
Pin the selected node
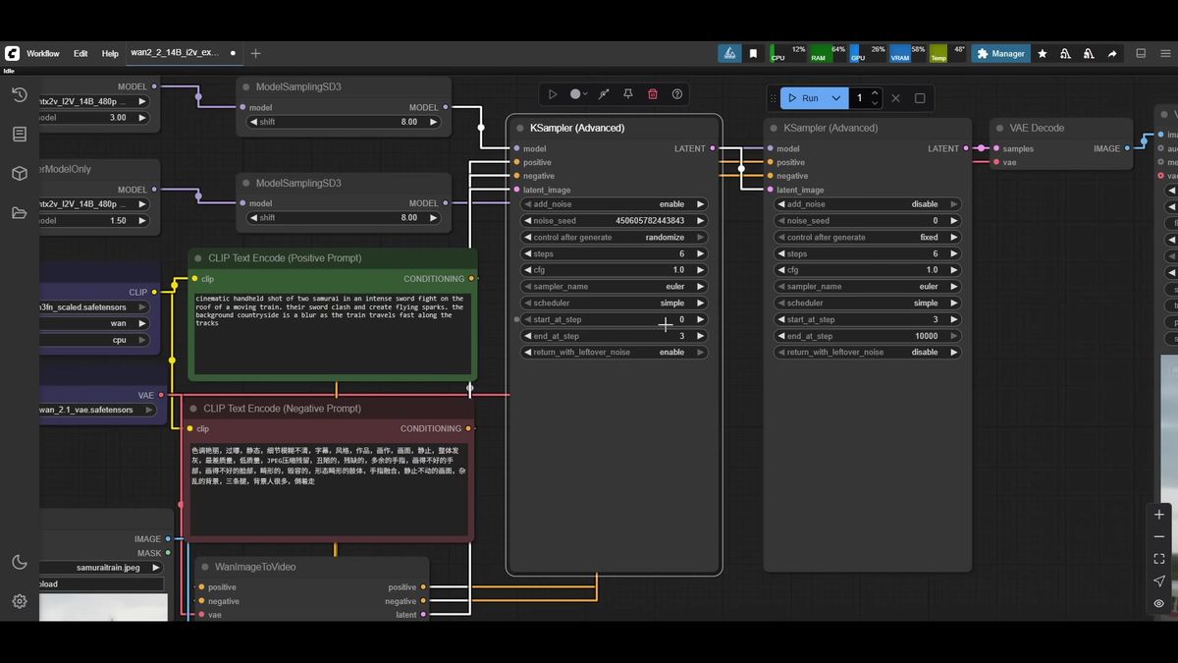(x=627, y=94)
